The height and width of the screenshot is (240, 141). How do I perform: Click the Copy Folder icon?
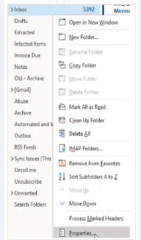[62, 65]
